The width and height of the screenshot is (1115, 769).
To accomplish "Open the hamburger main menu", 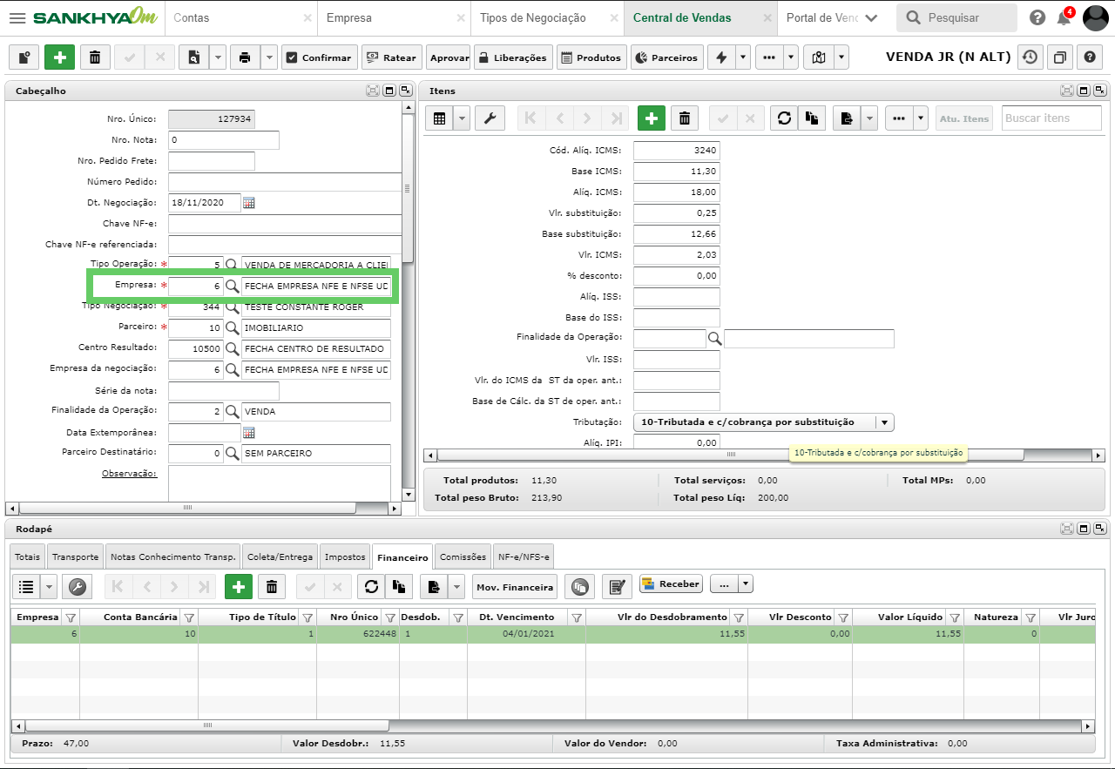I will (x=17, y=17).
